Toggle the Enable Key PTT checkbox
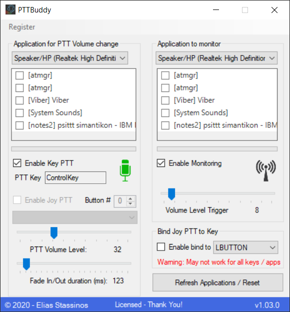Viewport: 290px width, 312px height. 17,163
